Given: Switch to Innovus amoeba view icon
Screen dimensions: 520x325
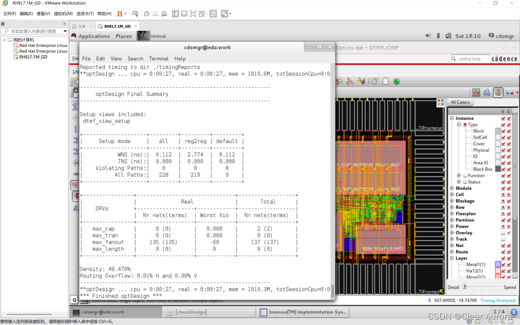Looking at the screenshot, I should 487,92.
